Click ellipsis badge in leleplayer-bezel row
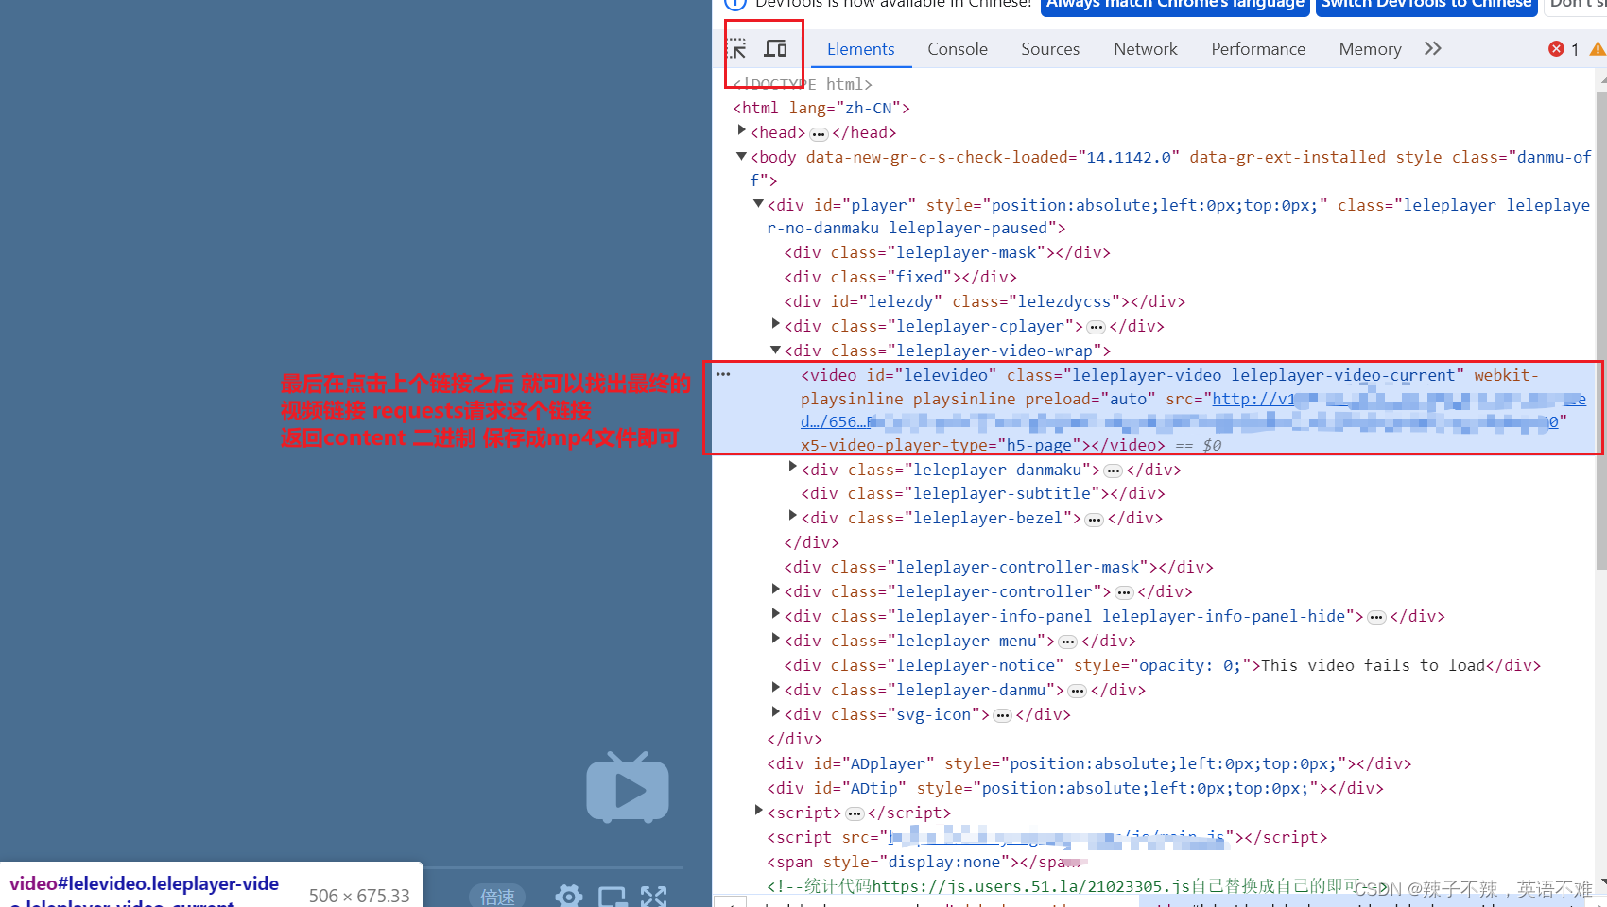 point(1094,520)
